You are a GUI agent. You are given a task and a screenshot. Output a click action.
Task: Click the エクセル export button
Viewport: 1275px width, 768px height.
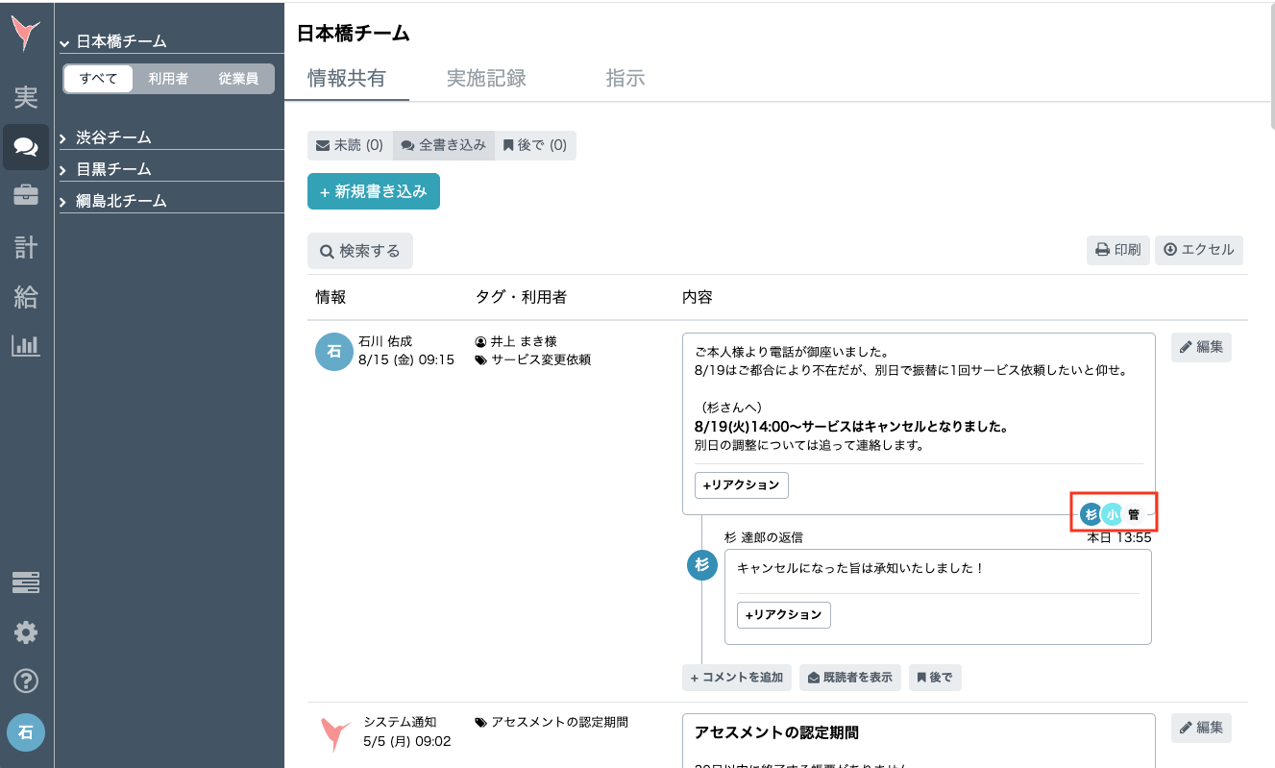point(1198,250)
